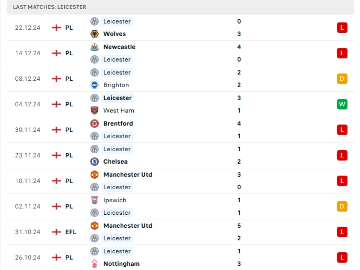This screenshot has width=360, height=270.
Task: Open Wolves team link
Action: coord(114,34)
